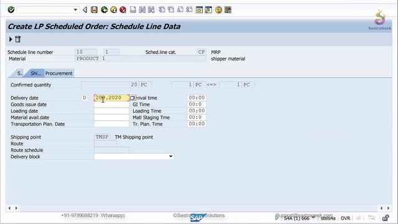Click the Delivery date input field
398x224 pixels.
pos(111,98)
